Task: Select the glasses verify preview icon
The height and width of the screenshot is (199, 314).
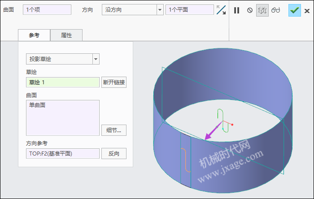Action: point(275,10)
